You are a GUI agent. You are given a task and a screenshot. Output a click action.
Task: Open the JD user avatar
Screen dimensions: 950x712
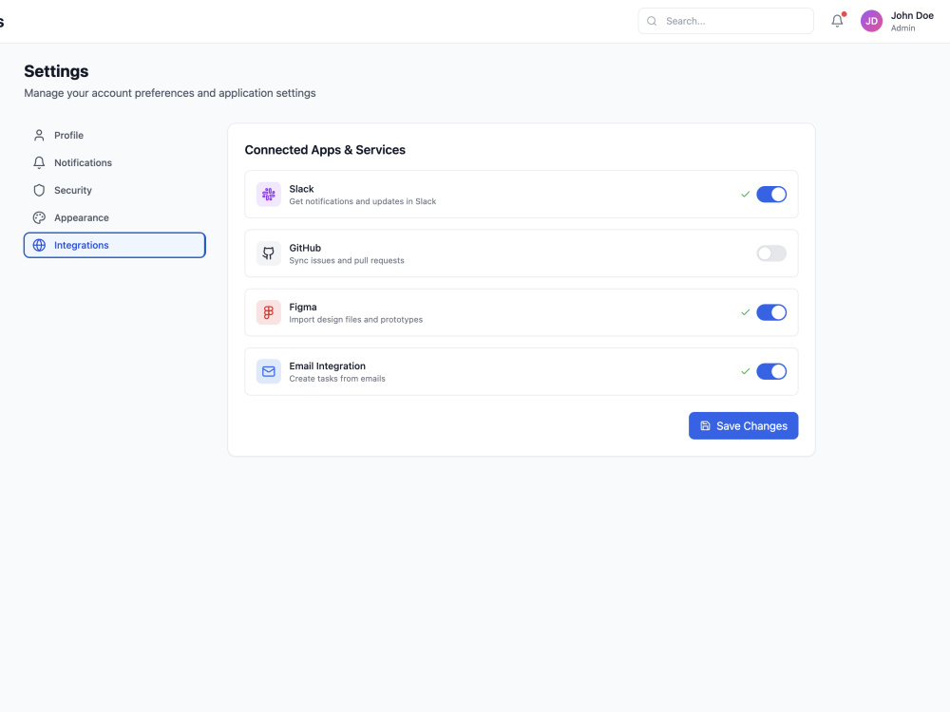(871, 21)
